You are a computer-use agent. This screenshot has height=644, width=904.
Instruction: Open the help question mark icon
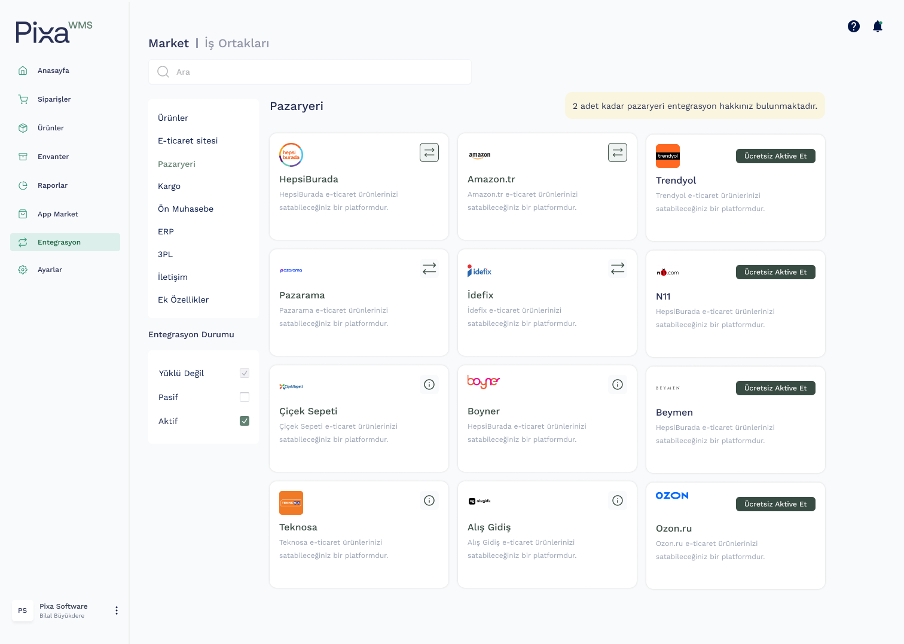(854, 26)
